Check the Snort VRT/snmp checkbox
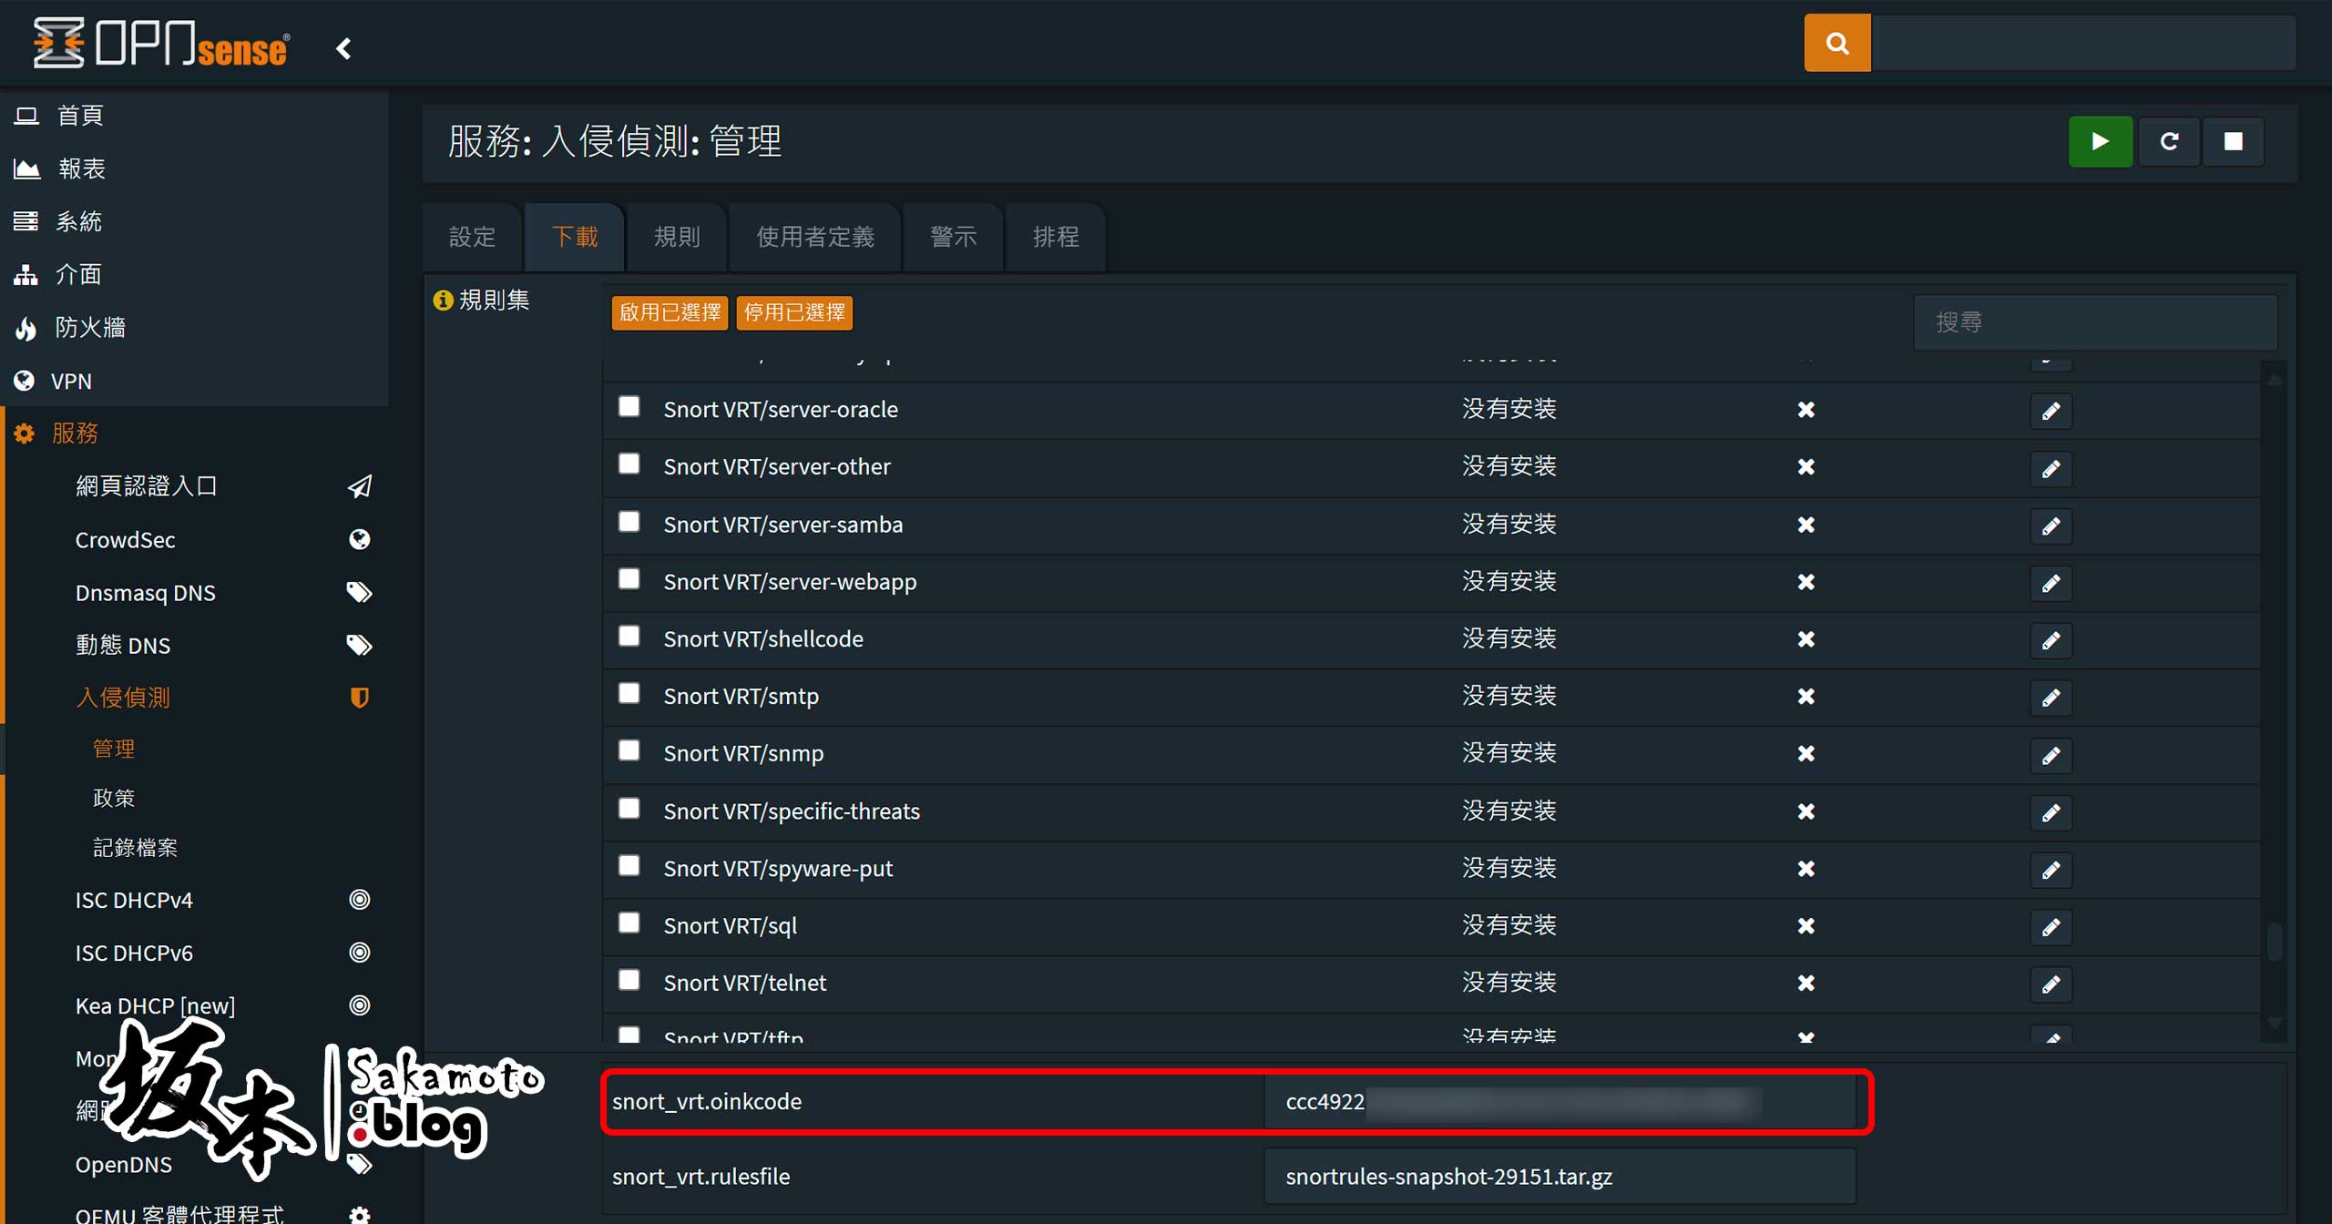 (x=629, y=750)
